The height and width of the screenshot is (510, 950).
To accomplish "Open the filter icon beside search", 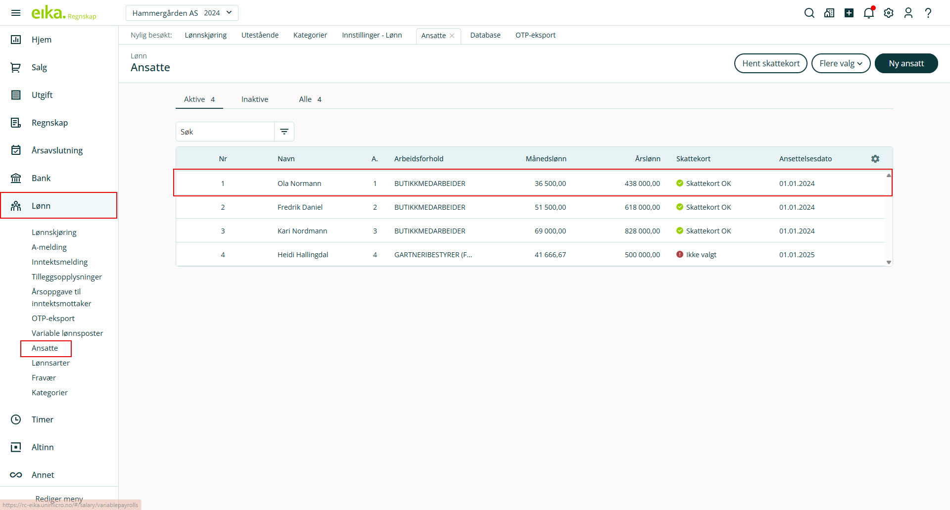I will point(285,132).
